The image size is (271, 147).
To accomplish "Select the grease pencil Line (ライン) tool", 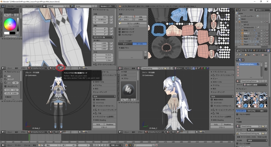I will click(125, 20).
